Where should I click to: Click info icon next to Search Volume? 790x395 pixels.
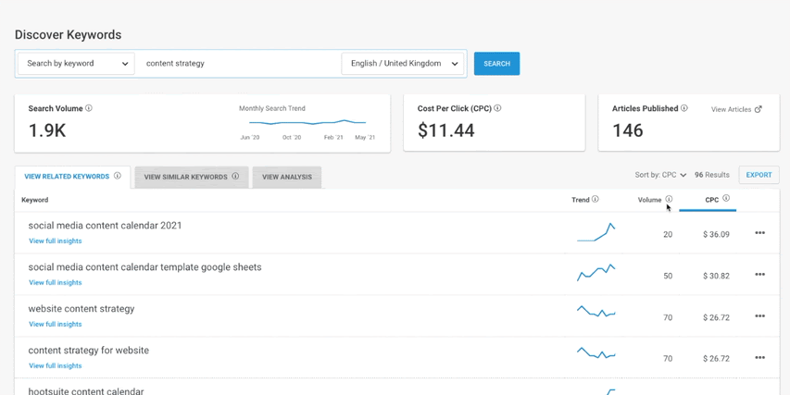pos(89,108)
